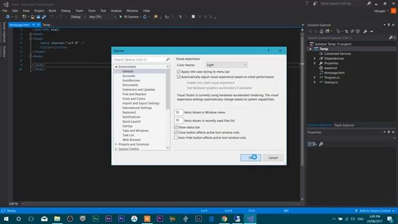Click the Preview Selected Items dash icon
Screen dimensions: 398x224
372,32
